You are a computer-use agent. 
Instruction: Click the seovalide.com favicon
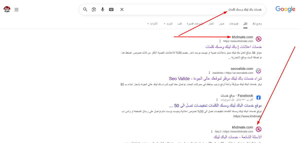point(258,70)
